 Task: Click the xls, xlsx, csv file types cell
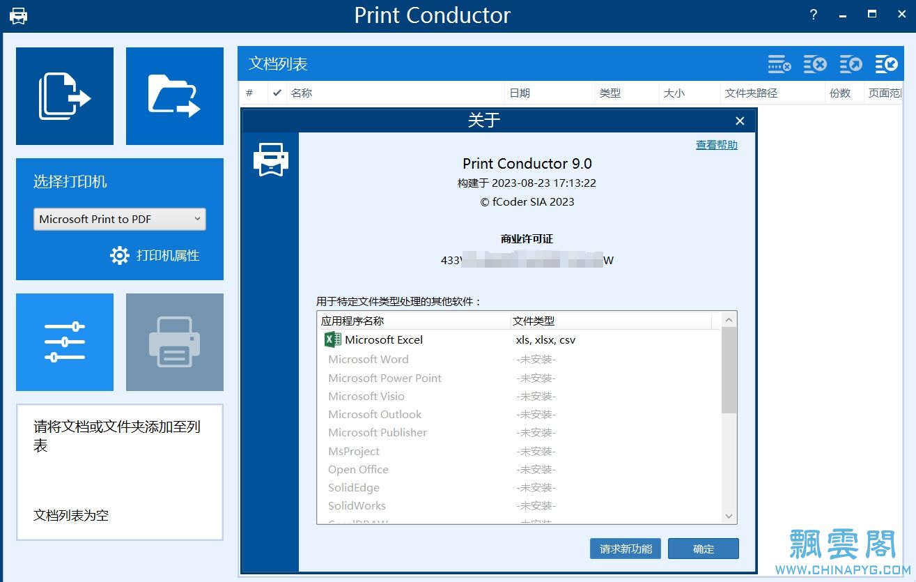[x=545, y=340]
